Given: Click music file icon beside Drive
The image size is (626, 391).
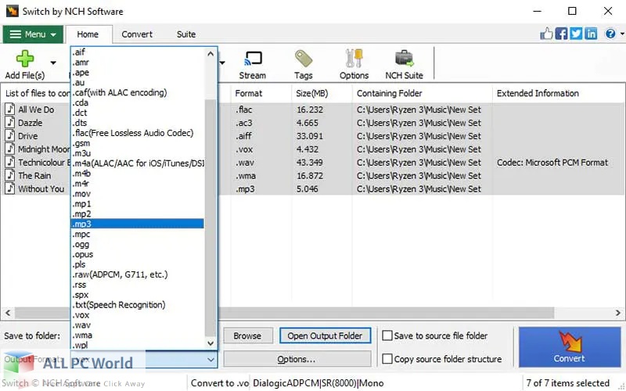Looking at the screenshot, I should pos(10,135).
